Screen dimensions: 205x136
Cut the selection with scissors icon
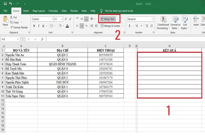pyautogui.click(x=11, y=17)
